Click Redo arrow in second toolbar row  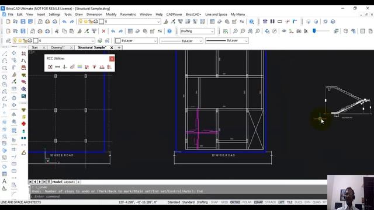[121, 31]
